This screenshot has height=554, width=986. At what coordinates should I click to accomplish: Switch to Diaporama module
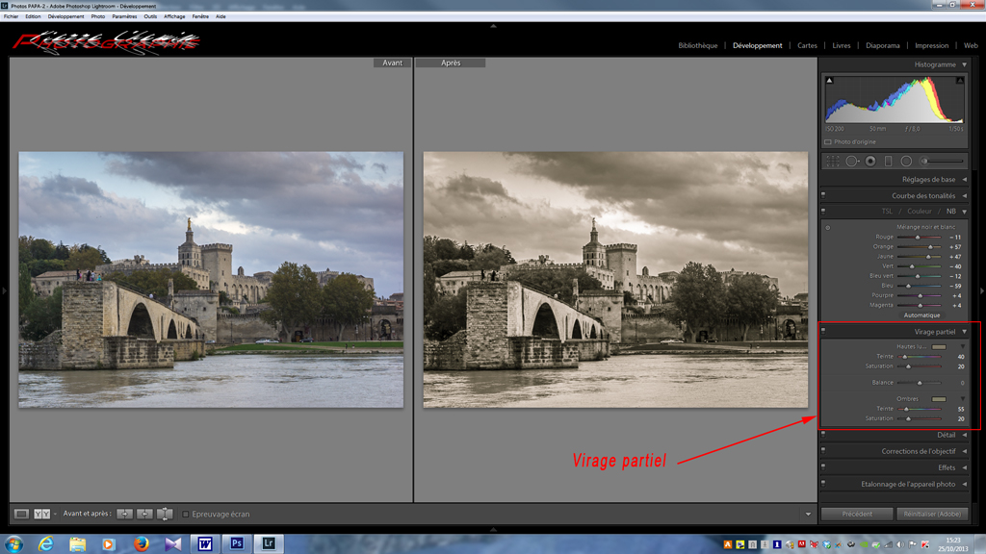(882, 46)
